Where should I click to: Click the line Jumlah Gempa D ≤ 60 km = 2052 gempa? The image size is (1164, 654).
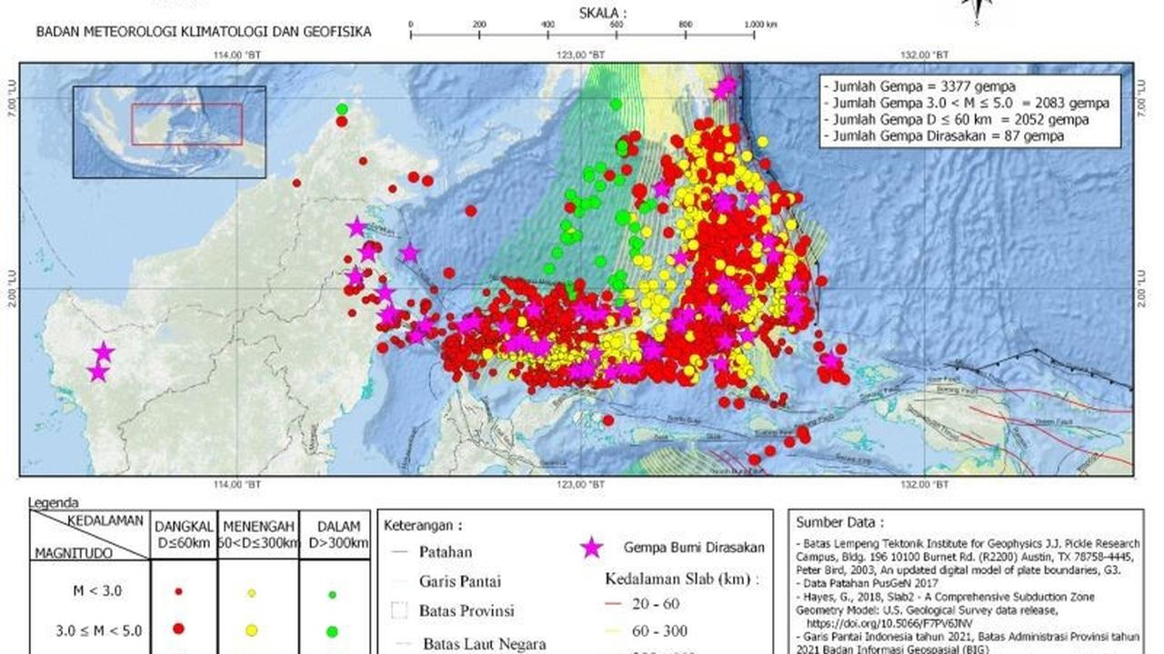[x=955, y=120]
